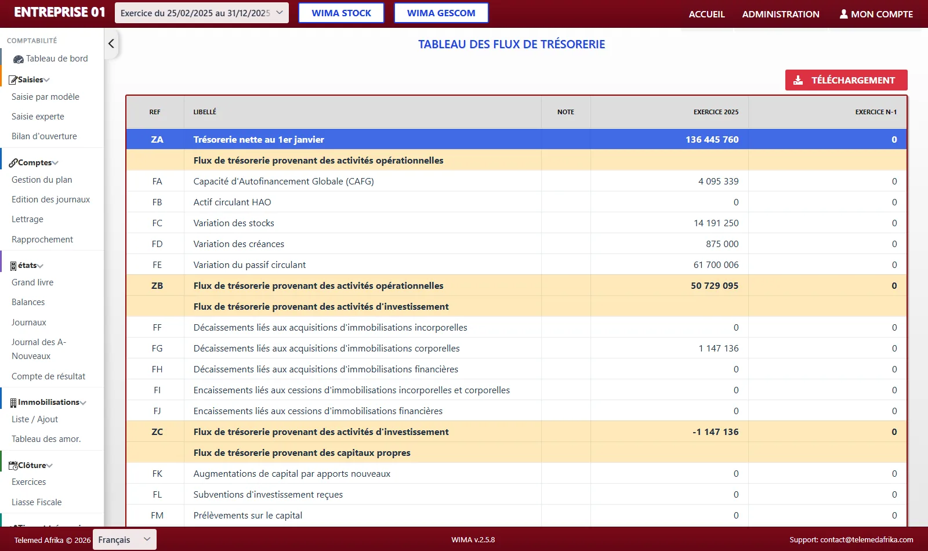Collapse the Saisies section chevron
The image size is (928, 551).
coord(46,80)
